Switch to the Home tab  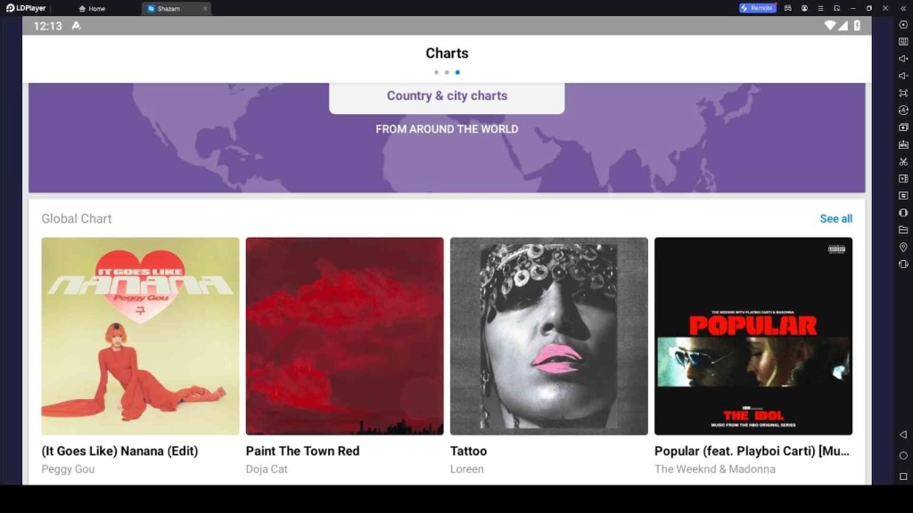tap(92, 8)
